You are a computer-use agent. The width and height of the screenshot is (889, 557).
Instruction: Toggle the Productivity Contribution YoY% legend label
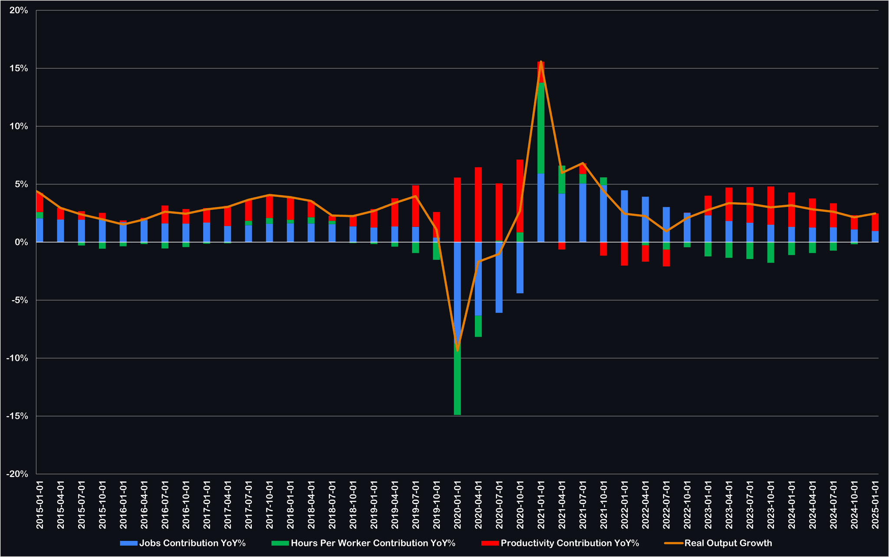click(x=570, y=543)
